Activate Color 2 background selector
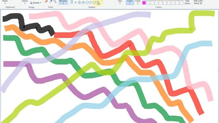This screenshot has height=123, width=219. [x=138, y=2]
